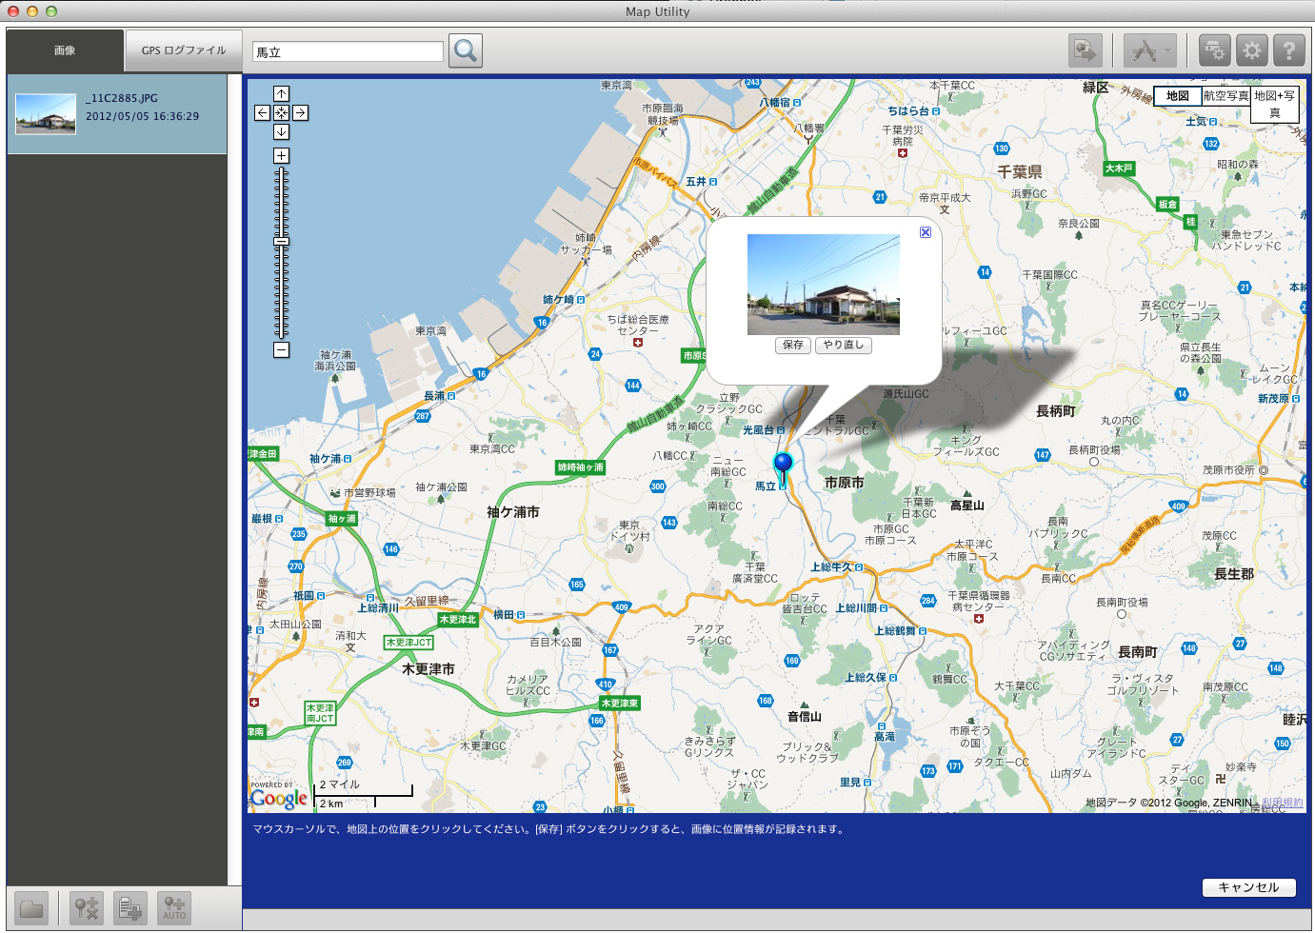Pan the map right with arrow
The image size is (1315, 933).
300,112
